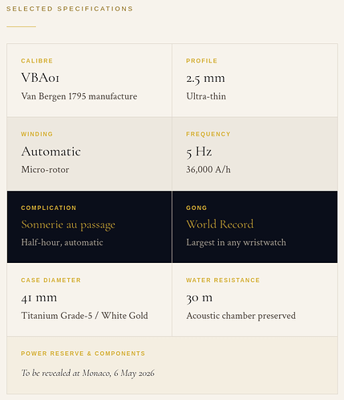Click the Monaco reveal date text

coord(88,373)
